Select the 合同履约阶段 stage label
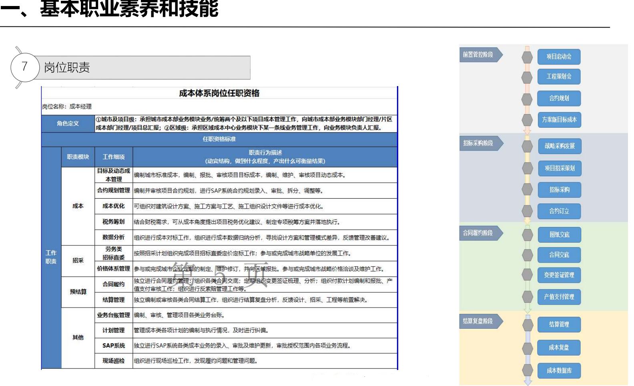This screenshot has height=386, width=634. click(x=481, y=233)
